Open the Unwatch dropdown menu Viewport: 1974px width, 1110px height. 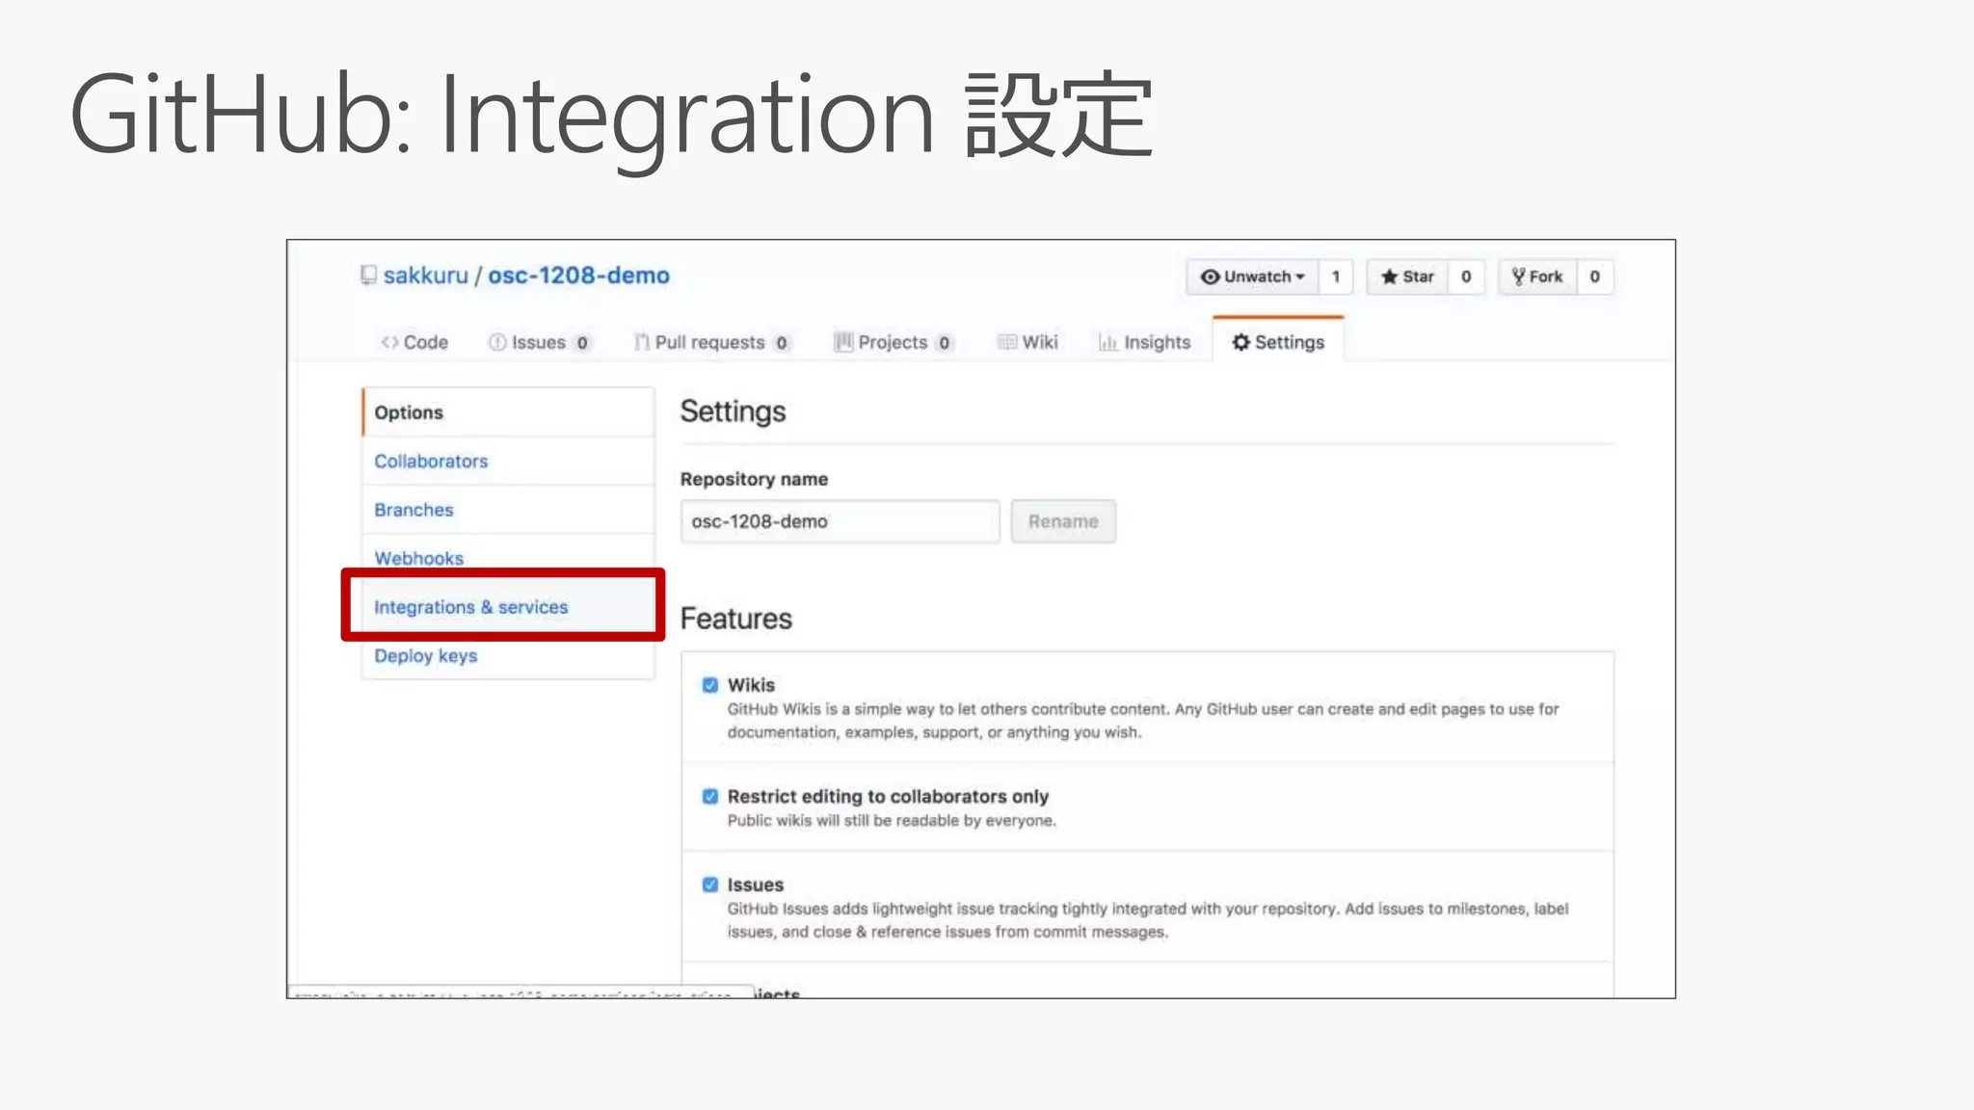(1252, 277)
